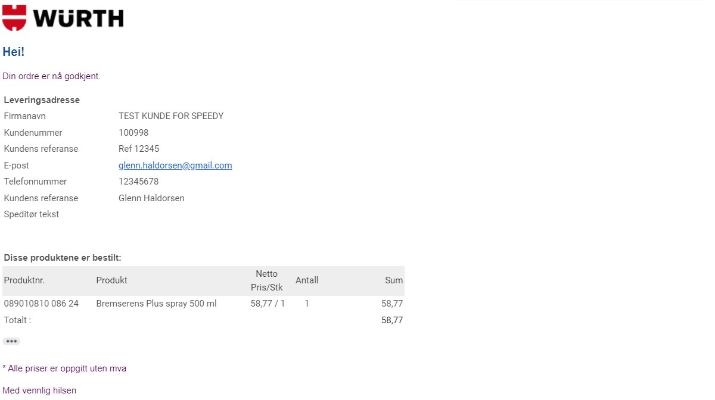Click the phone number 12345678
This screenshot has width=715, height=400.
click(138, 182)
